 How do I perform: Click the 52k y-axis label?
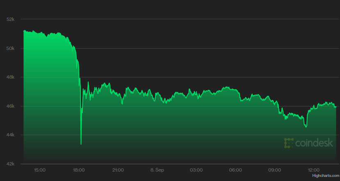(11, 19)
